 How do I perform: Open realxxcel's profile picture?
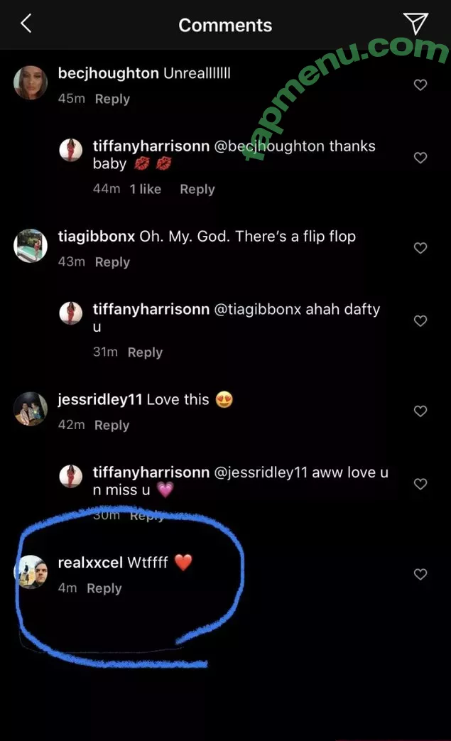pyautogui.click(x=31, y=572)
